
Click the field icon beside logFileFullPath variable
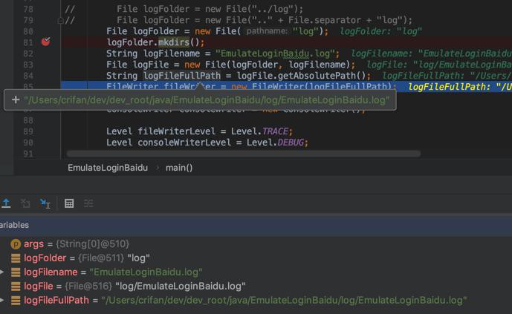tap(16, 300)
